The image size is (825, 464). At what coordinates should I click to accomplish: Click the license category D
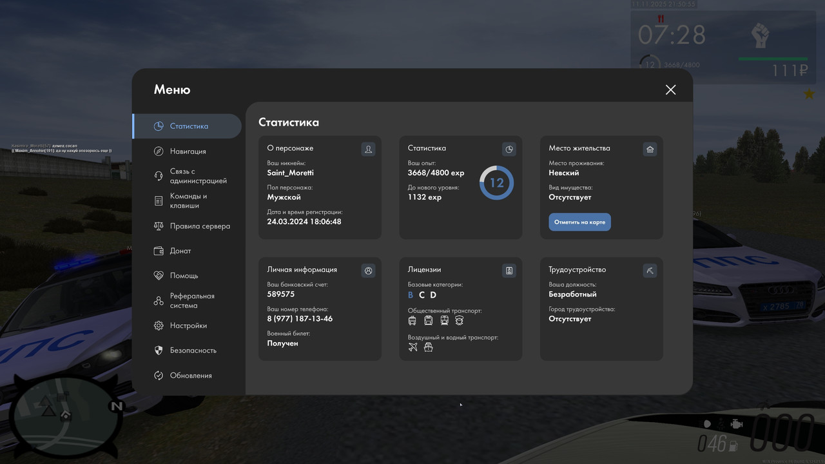pyautogui.click(x=433, y=295)
